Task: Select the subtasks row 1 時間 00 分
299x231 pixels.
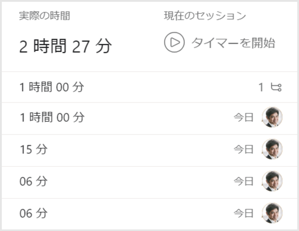Action: pos(149,87)
